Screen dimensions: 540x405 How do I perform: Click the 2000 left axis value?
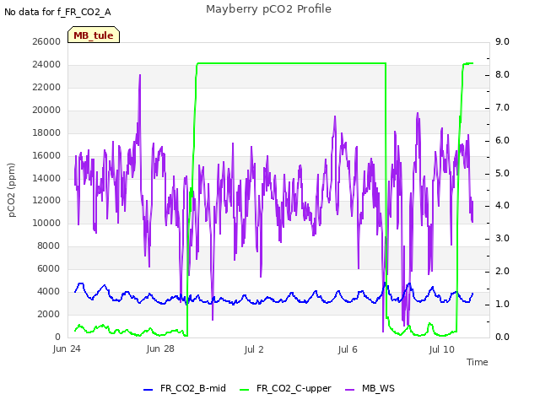pos(49,314)
